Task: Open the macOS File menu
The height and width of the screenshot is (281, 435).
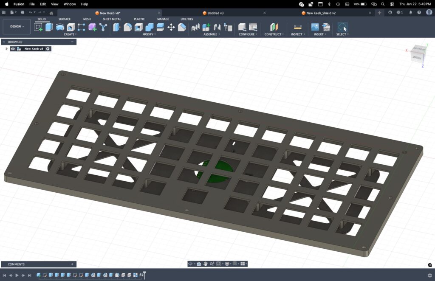Action: (32, 4)
